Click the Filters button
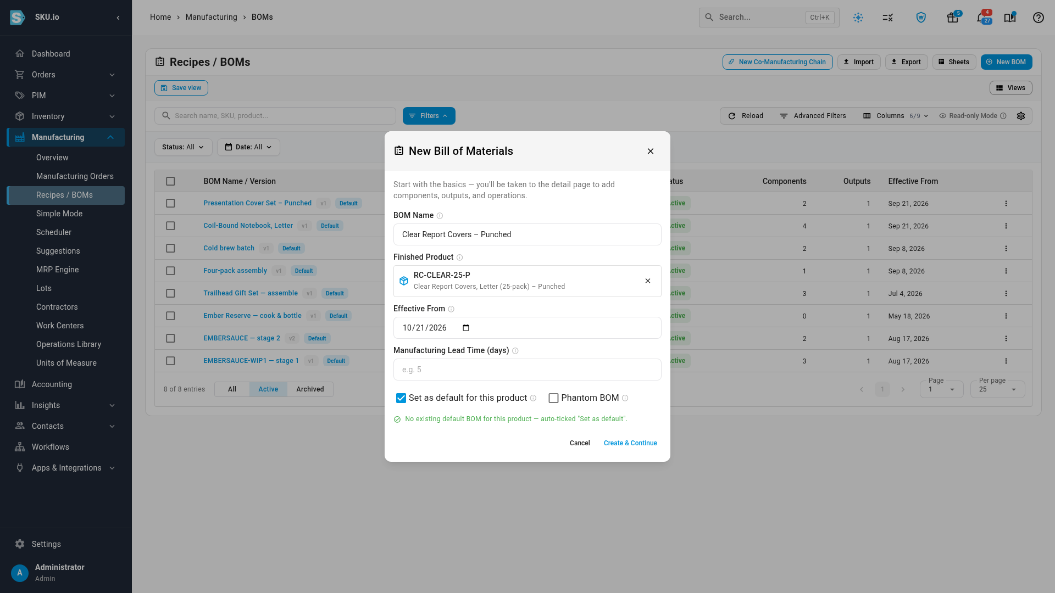 (429, 116)
